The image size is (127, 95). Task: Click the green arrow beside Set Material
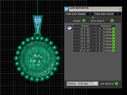point(117,84)
